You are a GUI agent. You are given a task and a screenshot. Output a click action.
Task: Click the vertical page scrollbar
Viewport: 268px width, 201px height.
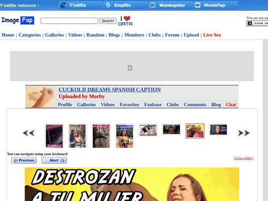pyautogui.click(x=265, y=120)
